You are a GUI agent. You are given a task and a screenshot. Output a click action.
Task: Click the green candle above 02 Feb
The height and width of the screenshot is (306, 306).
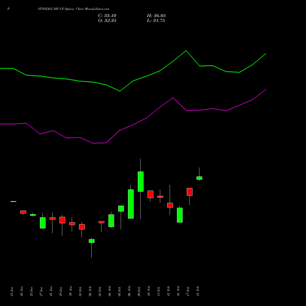point(92,241)
